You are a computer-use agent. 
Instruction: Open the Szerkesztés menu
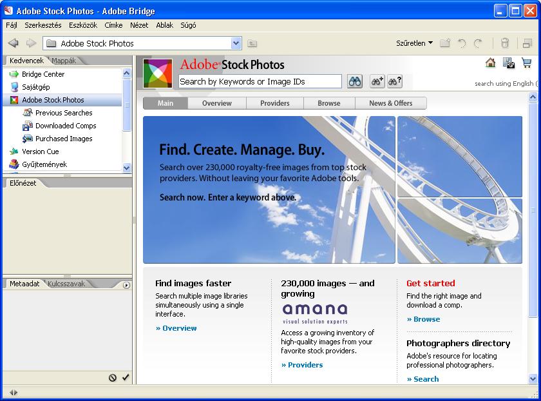[43, 25]
